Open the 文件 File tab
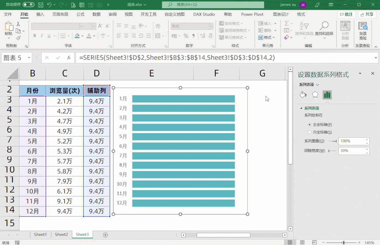 (x=8, y=14)
